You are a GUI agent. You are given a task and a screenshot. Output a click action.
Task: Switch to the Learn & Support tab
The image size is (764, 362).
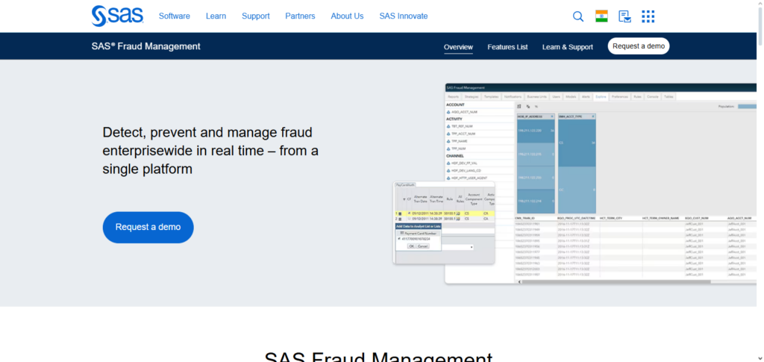[568, 47]
